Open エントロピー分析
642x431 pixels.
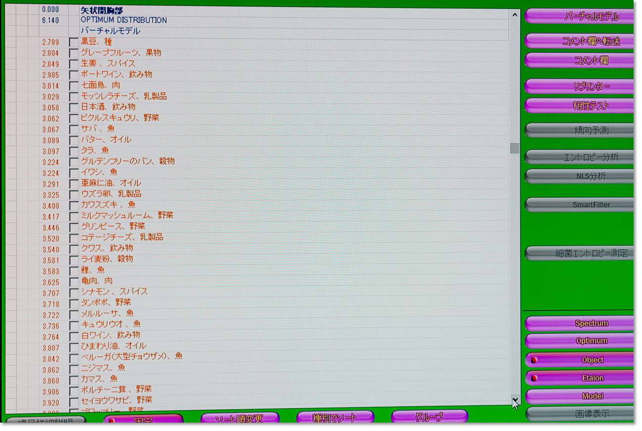(x=580, y=157)
